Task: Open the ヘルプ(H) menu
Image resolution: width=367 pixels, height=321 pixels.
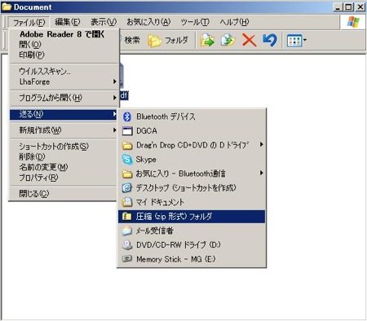Action: [234, 22]
